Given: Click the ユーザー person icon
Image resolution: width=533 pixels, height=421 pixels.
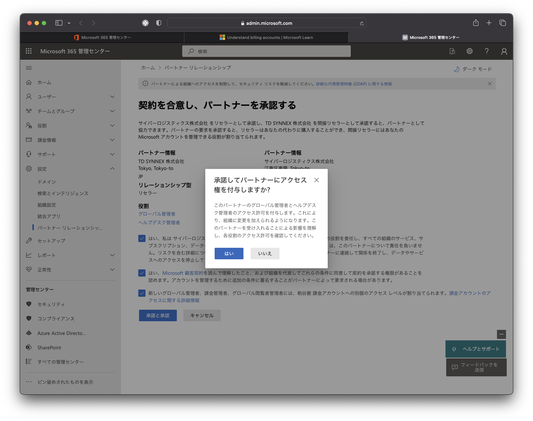Looking at the screenshot, I should (x=29, y=97).
